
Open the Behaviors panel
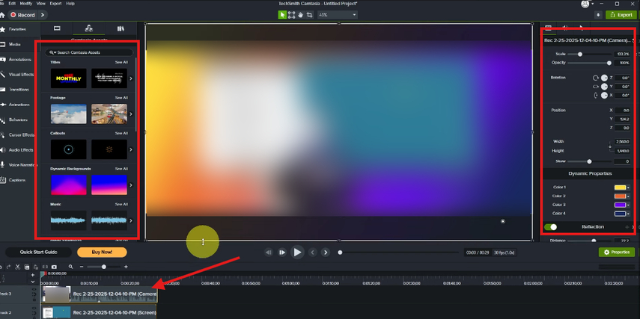pos(15,120)
